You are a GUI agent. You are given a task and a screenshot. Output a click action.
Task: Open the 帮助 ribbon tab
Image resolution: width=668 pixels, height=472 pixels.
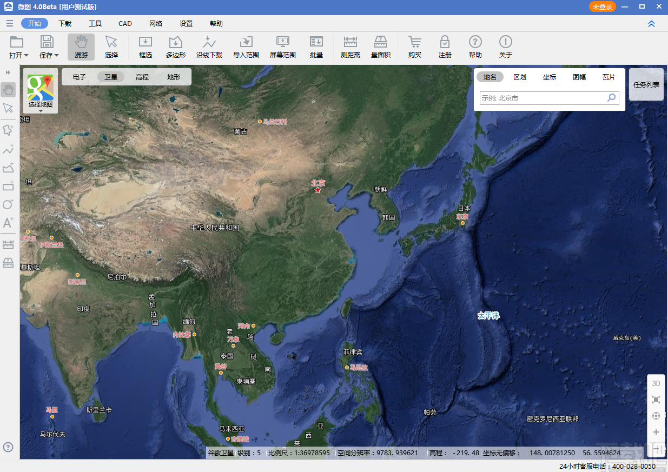click(x=216, y=23)
